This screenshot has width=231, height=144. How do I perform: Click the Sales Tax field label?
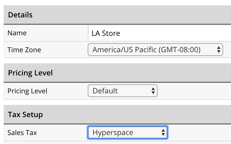coord(22,132)
